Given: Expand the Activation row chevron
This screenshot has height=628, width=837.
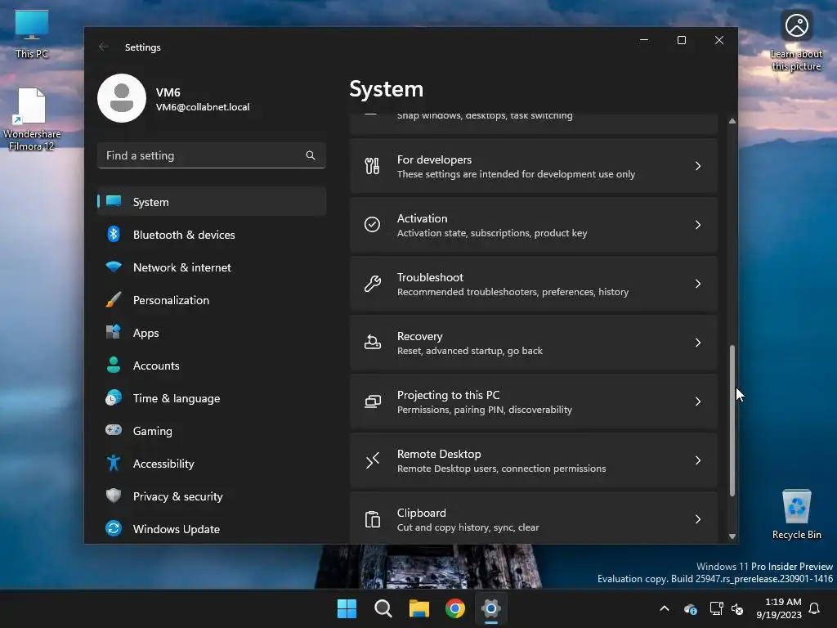Looking at the screenshot, I should tap(698, 225).
